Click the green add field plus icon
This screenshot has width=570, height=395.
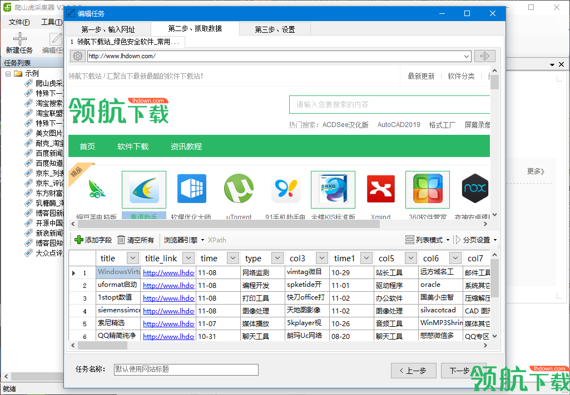[78, 240]
